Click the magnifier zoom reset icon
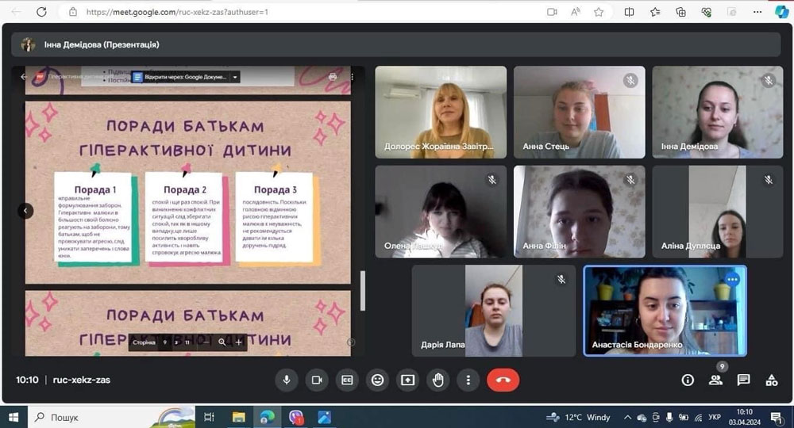The image size is (794, 428). tap(222, 342)
